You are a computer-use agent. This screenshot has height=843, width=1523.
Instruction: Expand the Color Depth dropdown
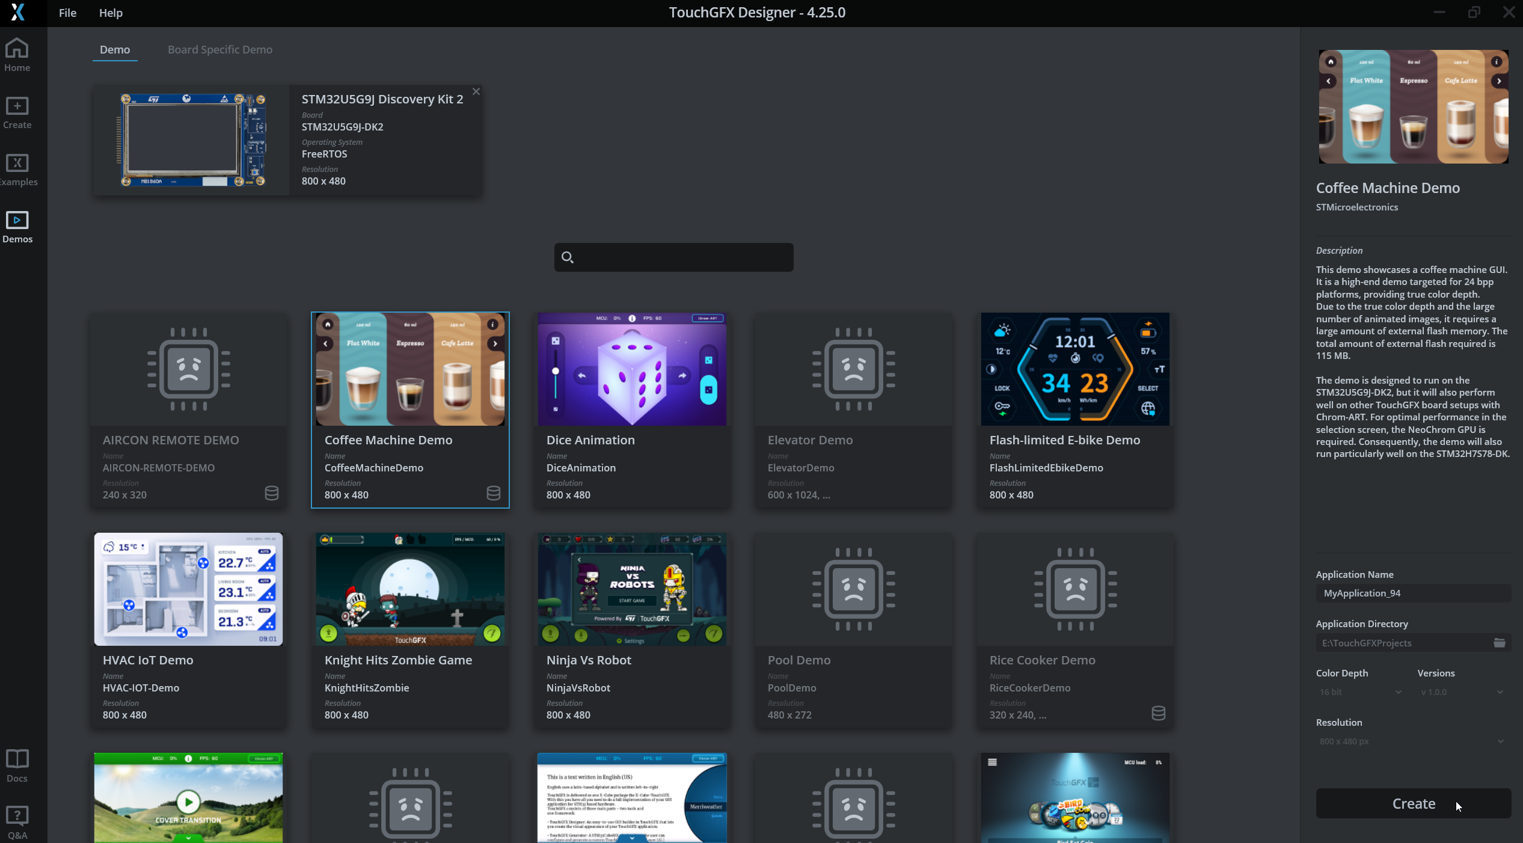[1360, 692]
